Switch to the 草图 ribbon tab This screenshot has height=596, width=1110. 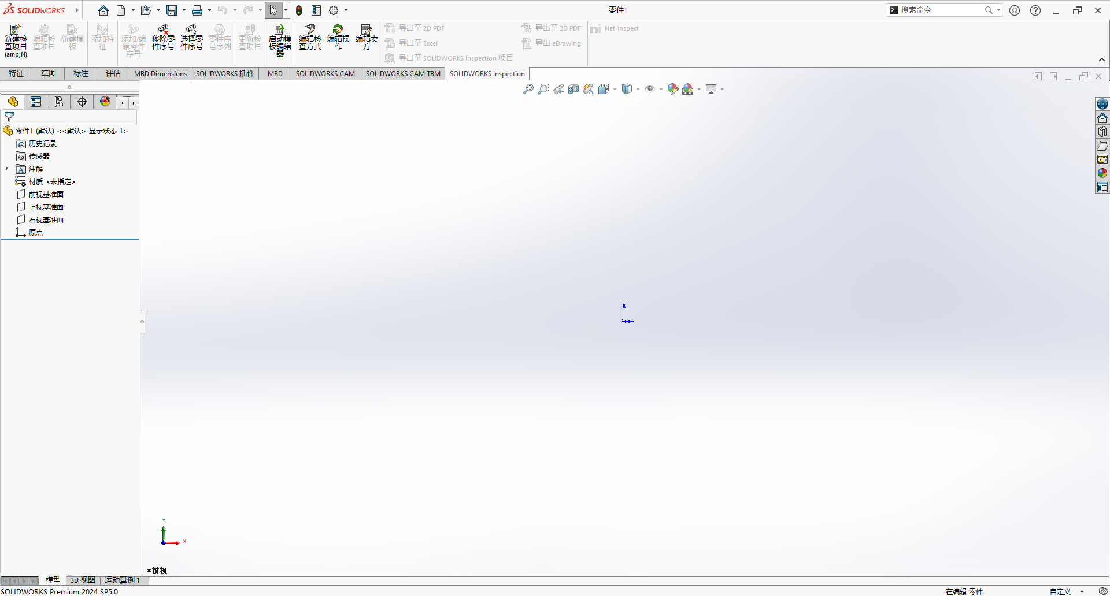(x=48, y=73)
